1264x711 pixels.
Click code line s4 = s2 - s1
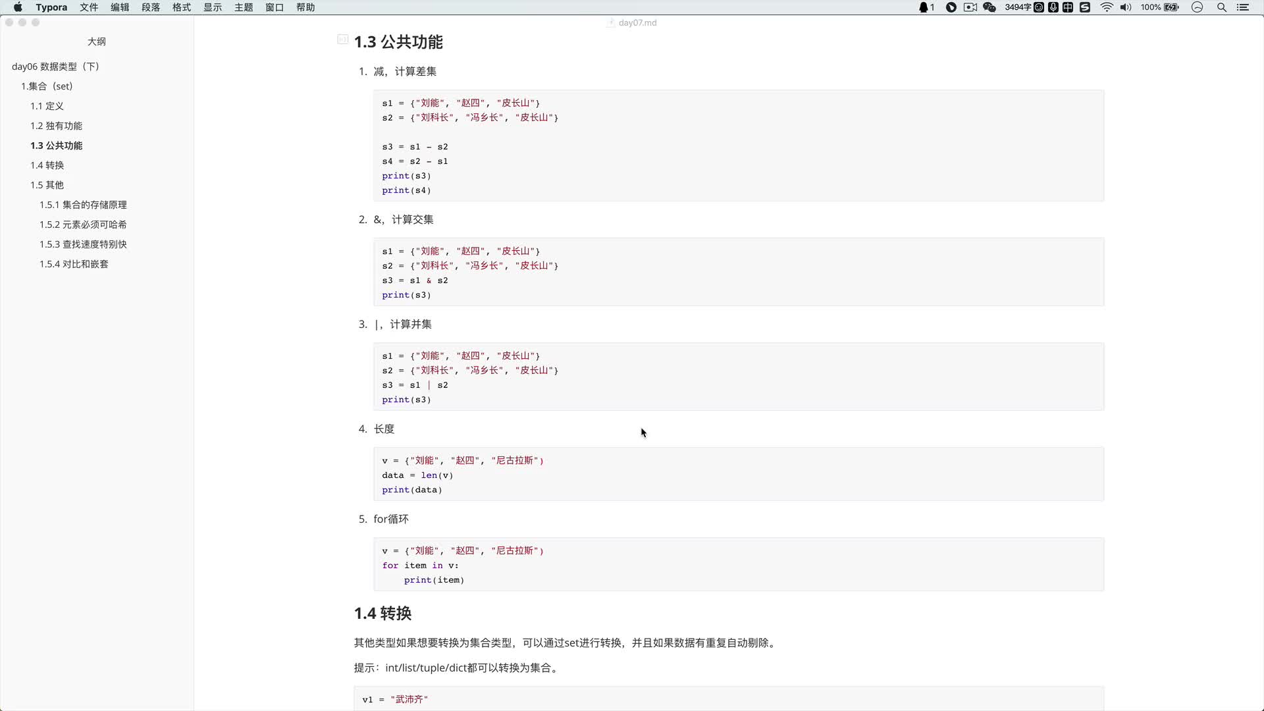[415, 161]
